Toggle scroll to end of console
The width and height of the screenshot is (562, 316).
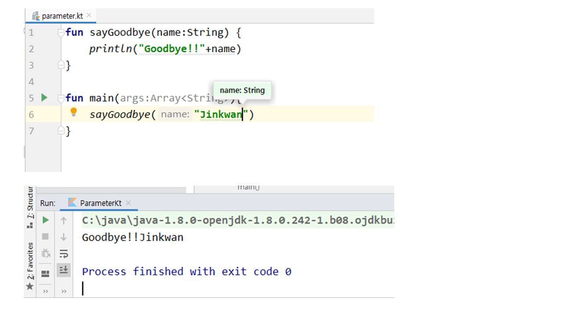[64, 269]
